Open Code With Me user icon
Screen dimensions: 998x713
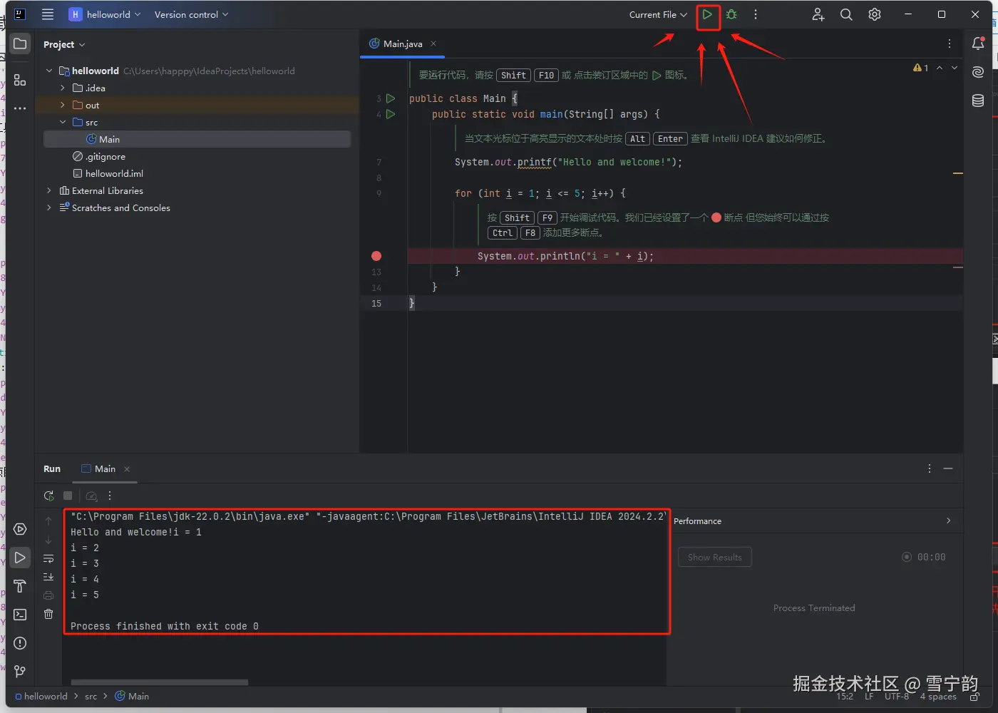[818, 14]
